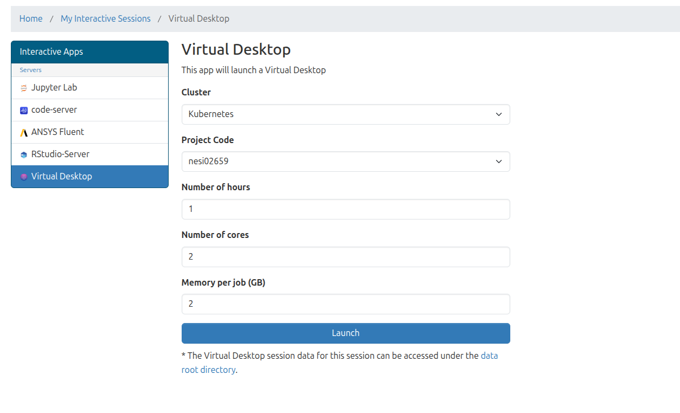
Task: Click the Number of hours input field
Action: click(345, 209)
